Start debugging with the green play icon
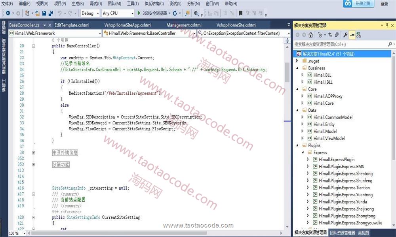Screen dimensions: 396x237 pyautogui.click(x=139, y=13)
